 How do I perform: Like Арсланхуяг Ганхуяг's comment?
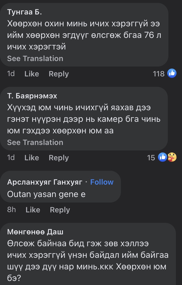point(33,210)
